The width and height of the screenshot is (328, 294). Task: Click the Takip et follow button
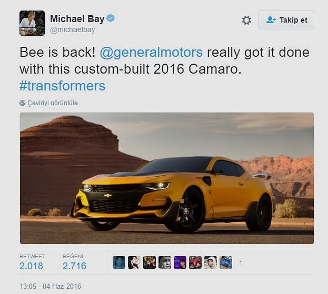tap(286, 20)
